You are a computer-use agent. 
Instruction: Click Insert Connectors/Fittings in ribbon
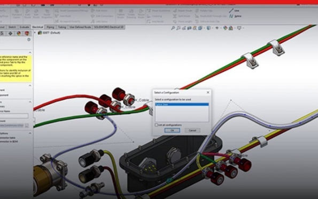coord(72,11)
